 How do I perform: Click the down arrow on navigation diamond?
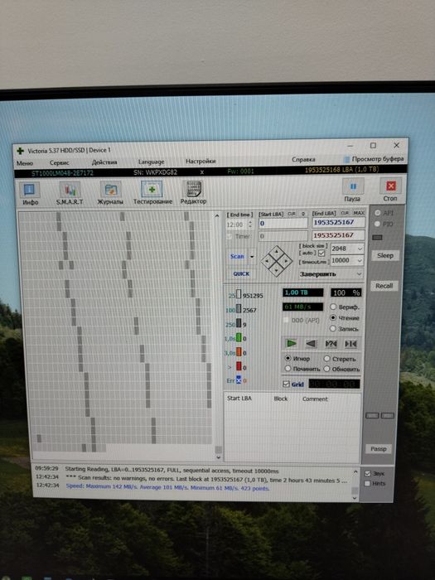click(276, 270)
